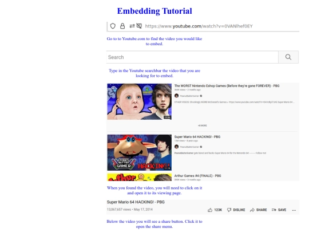The height and width of the screenshot is (232, 309).
Task: Click the padlock site security icon
Action: click(122, 26)
